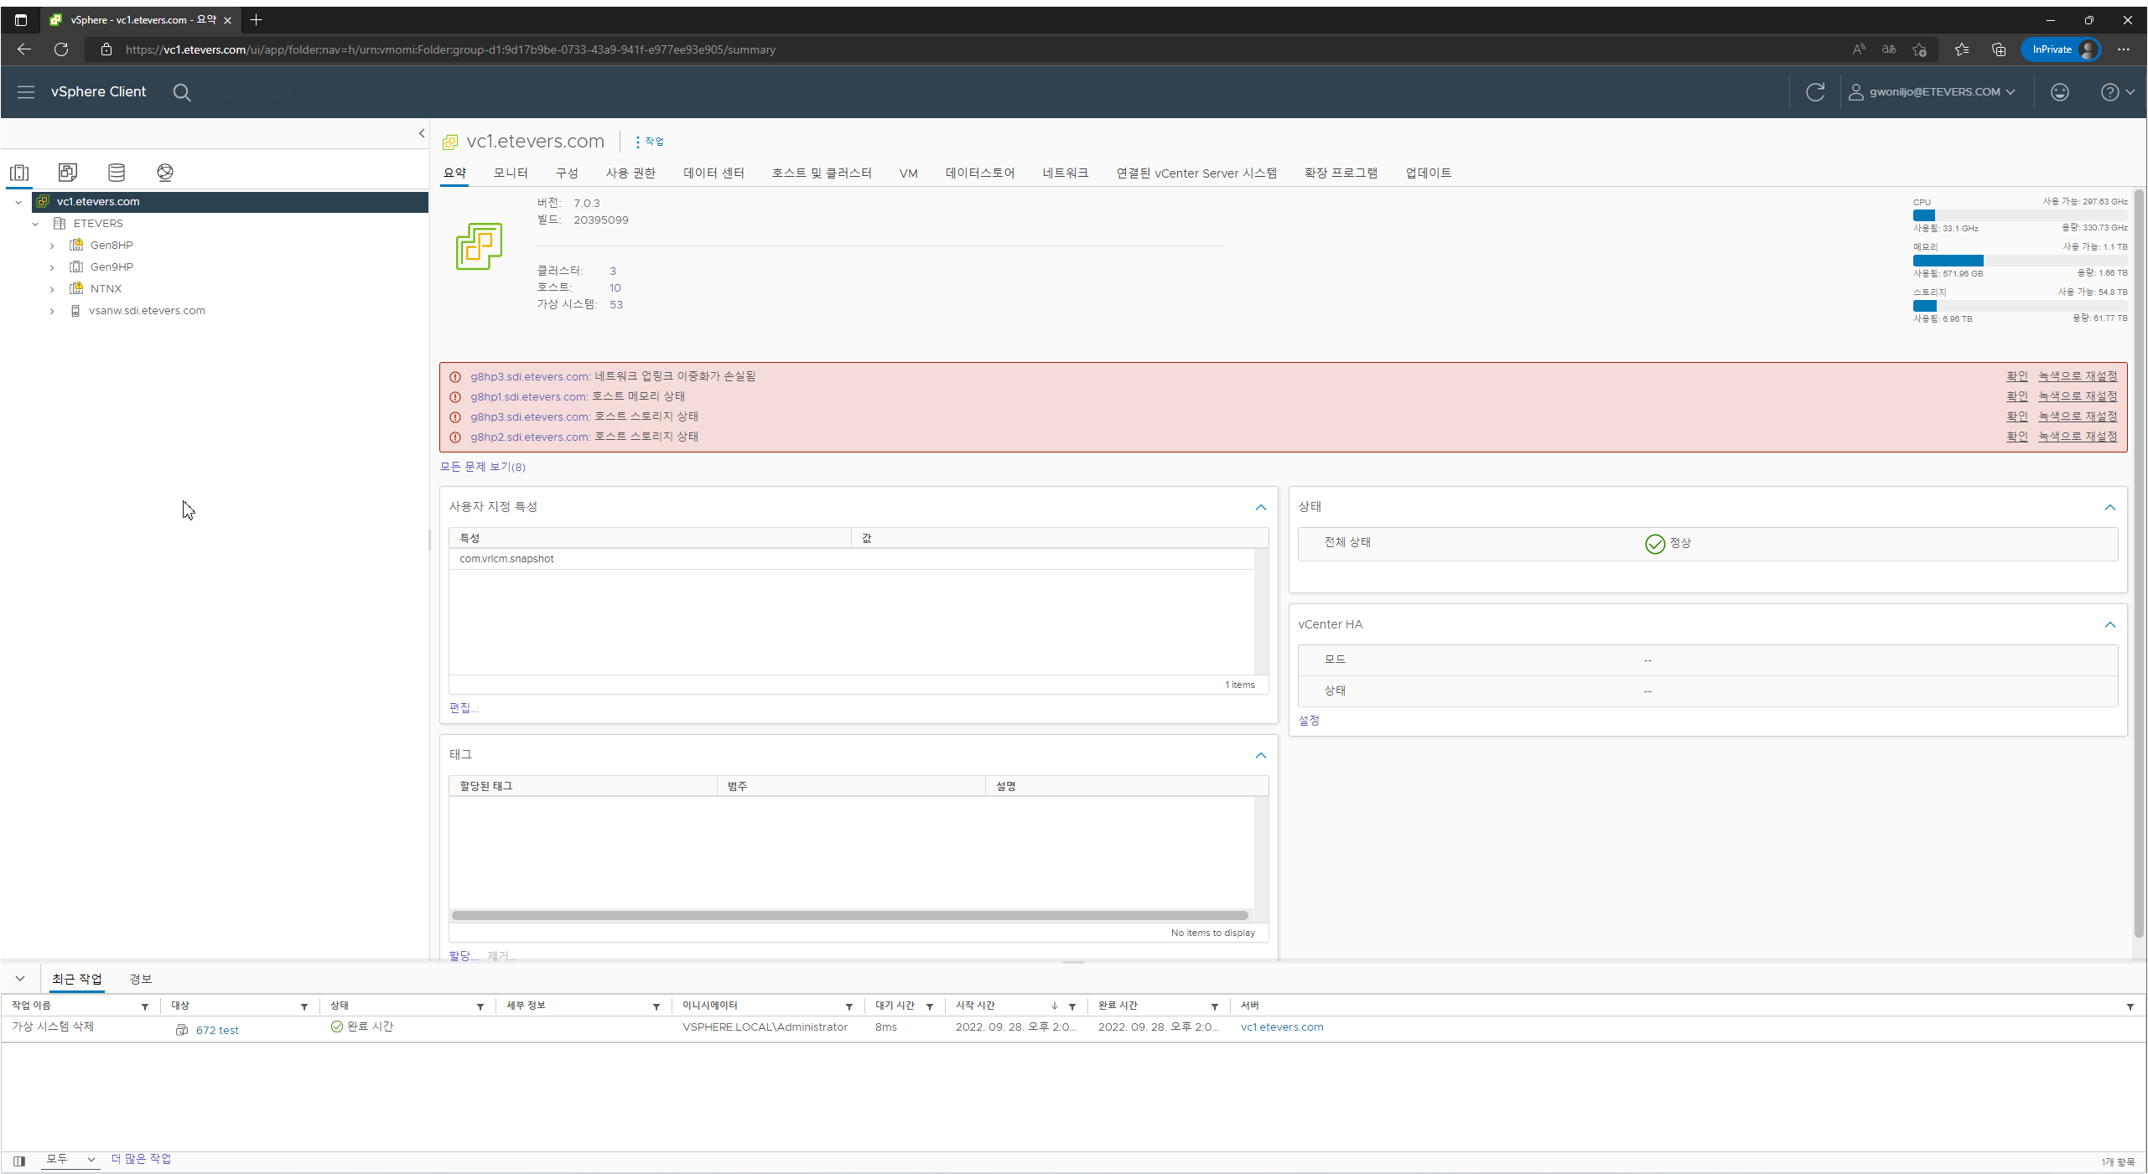Open a new browser tab
Screen dimensions: 2148x1174
257,19
